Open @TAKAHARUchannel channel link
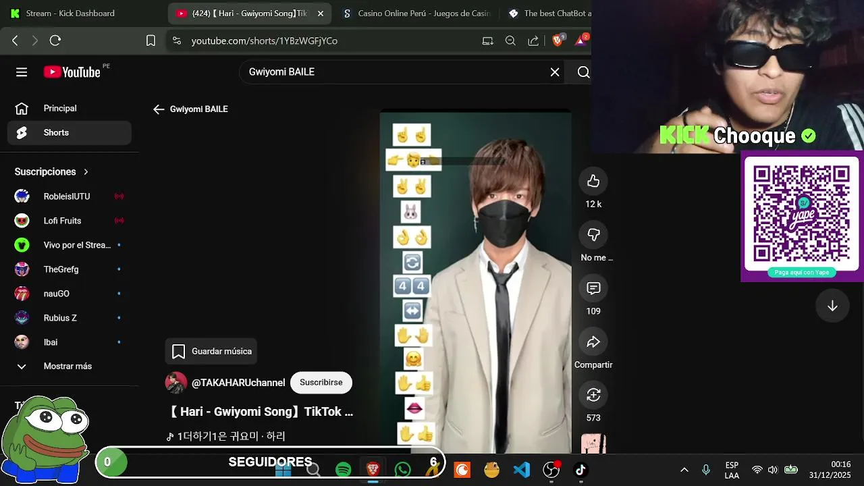The image size is (864, 486). [x=238, y=383]
